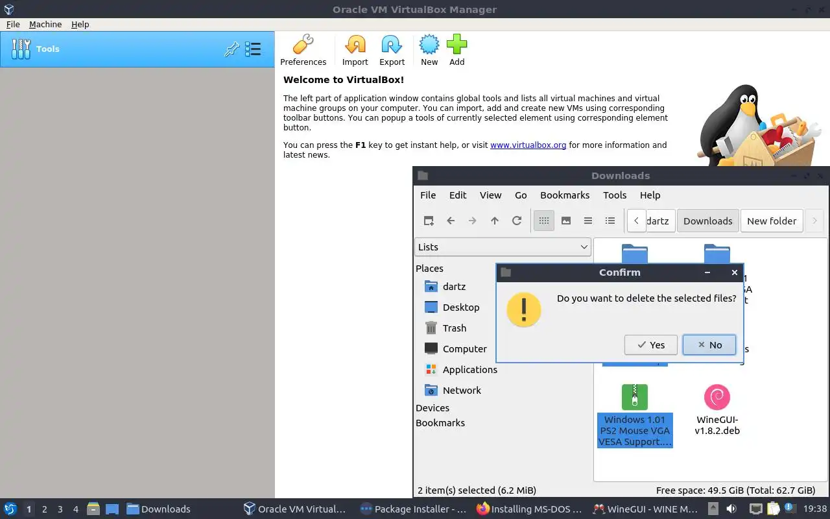The width and height of the screenshot is (830, 519).
Task: Open VirtualBox Preferences toolbar icon
Action: (x=303, y=51)
